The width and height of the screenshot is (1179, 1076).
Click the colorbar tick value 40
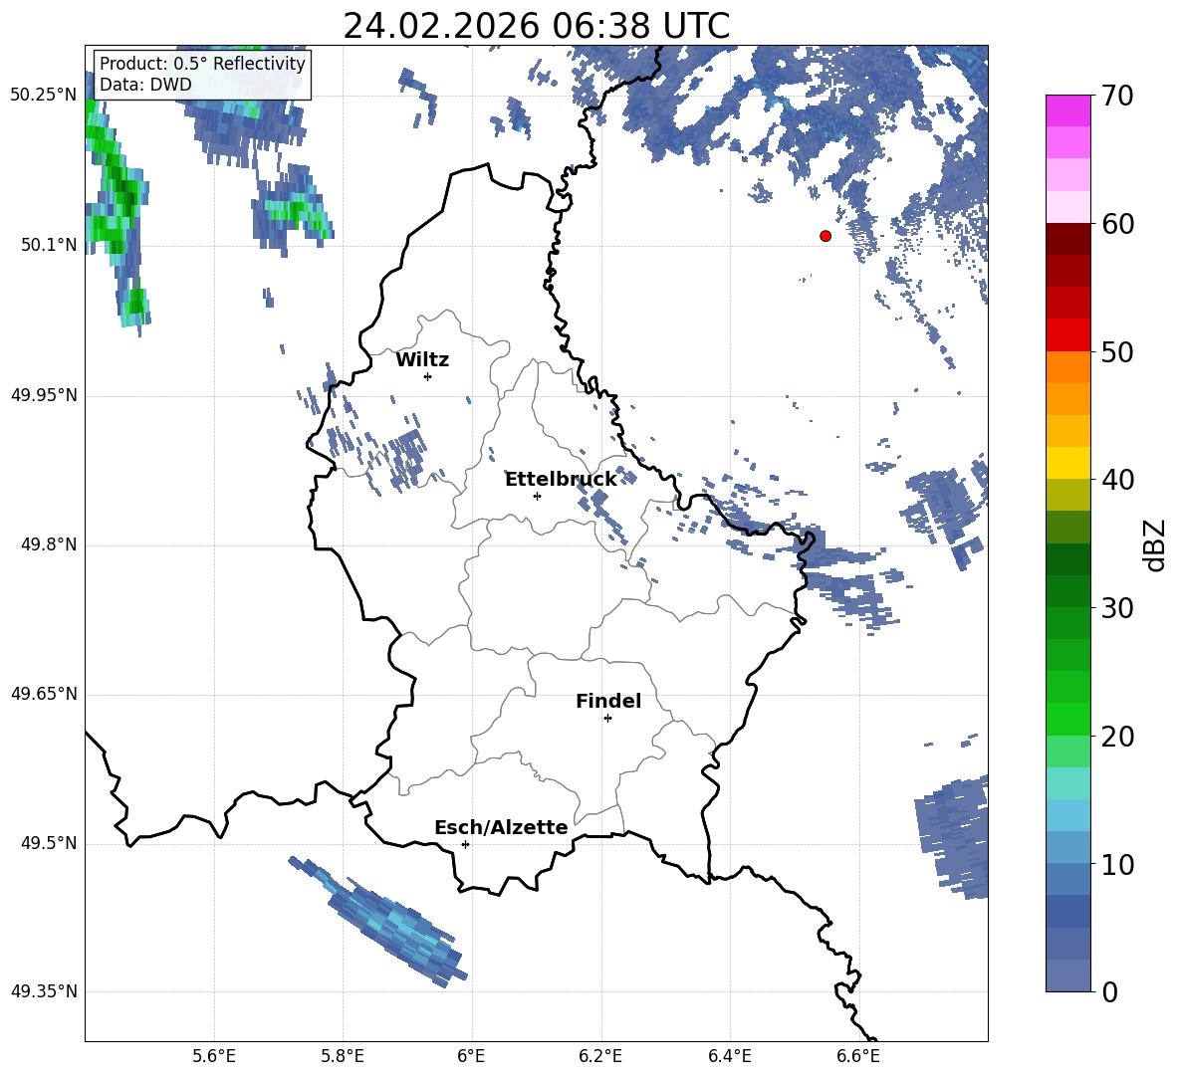tap(1116, 480)
